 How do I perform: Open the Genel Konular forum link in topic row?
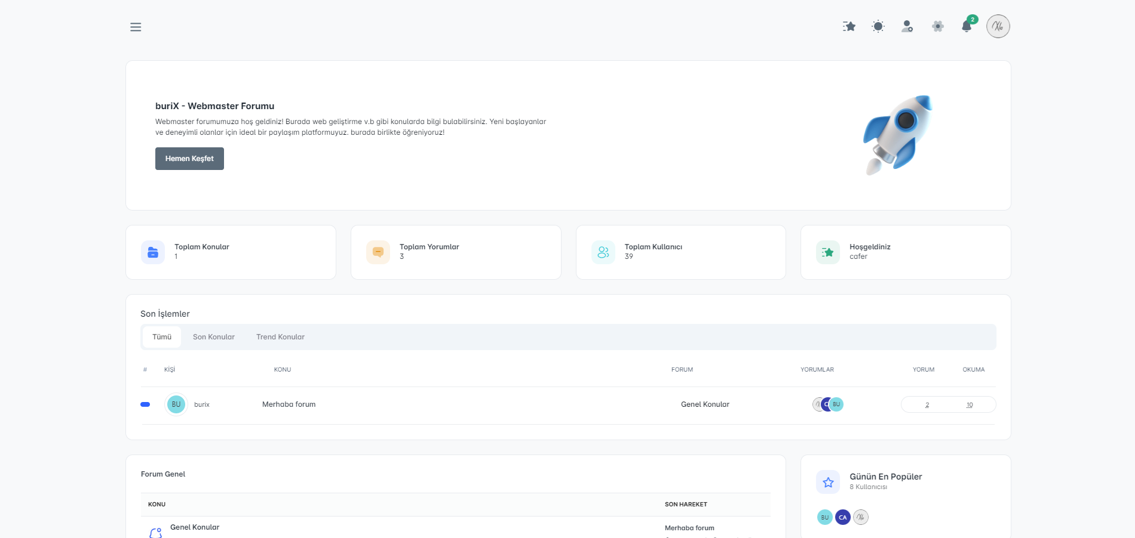tap(705, 404)
